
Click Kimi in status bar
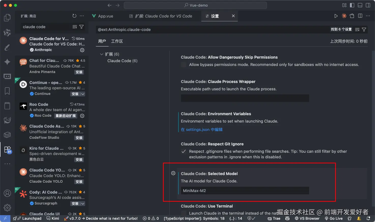[53, 218]
